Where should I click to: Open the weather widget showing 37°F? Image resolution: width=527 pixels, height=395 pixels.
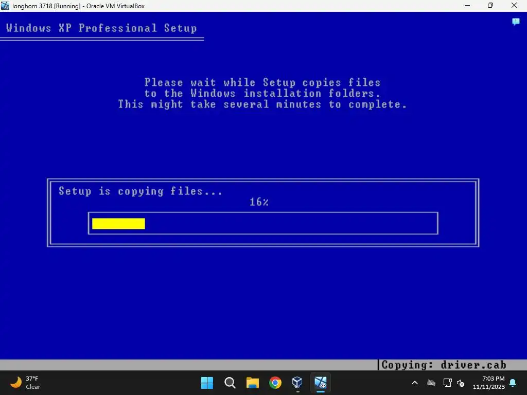point(25,383)
